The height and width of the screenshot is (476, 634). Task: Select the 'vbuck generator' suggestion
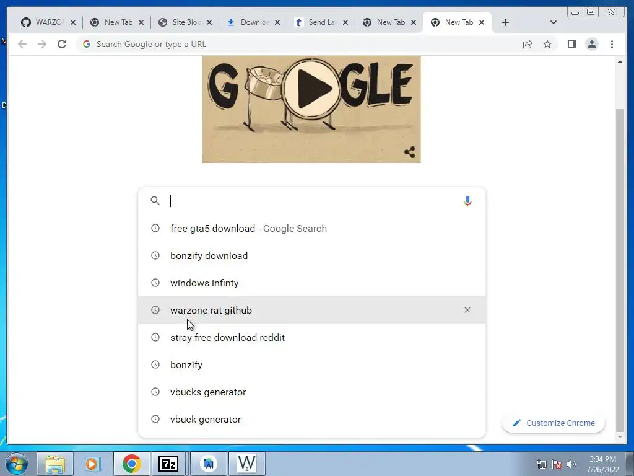pos(311,420)
